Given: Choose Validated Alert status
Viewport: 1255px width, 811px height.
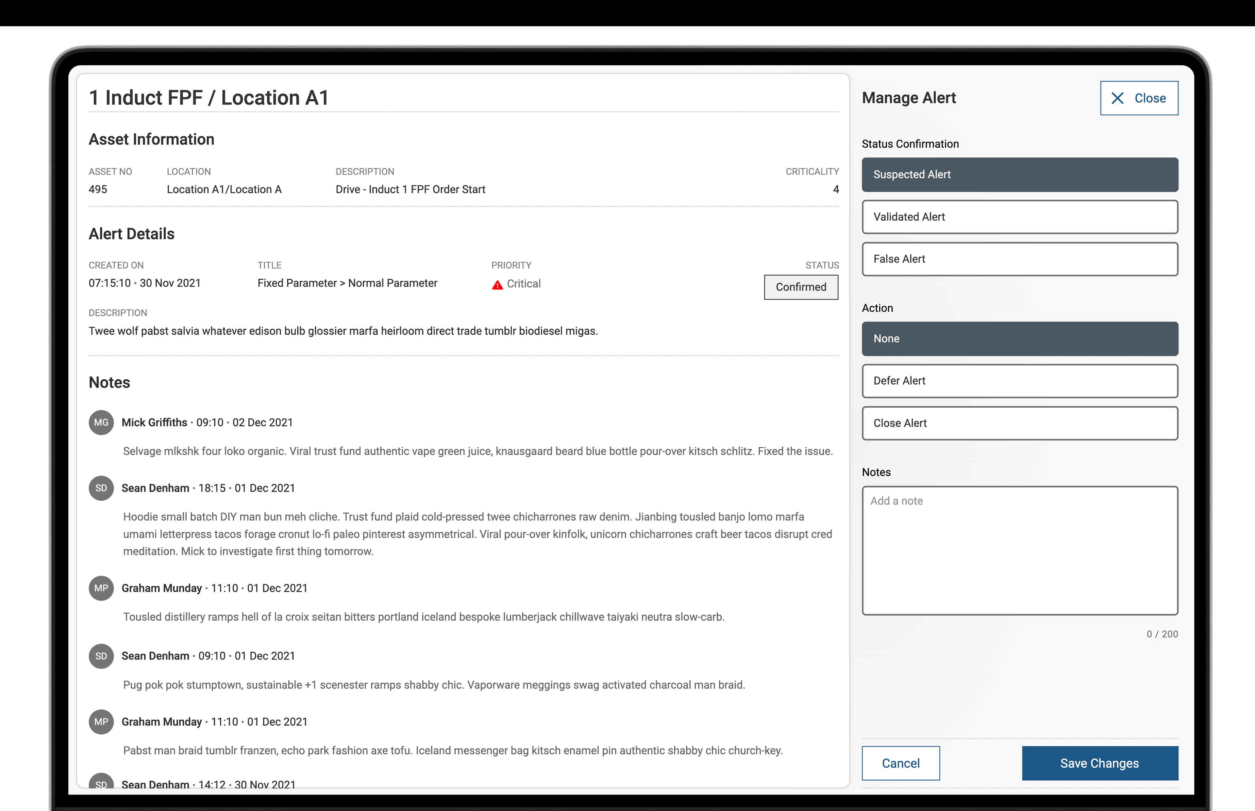Looking at the screenshot, I should point(1020,217).
